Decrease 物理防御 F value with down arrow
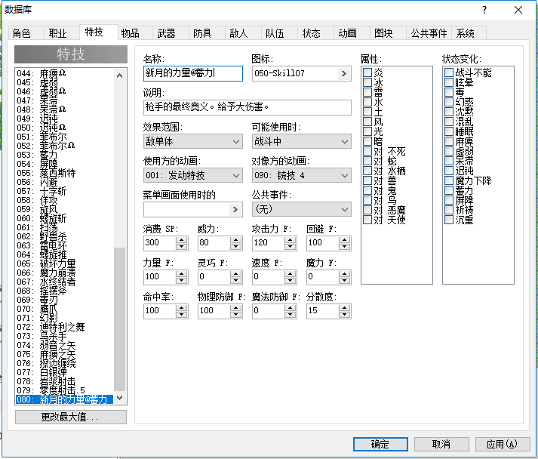Image resolution: width=538 pixels, height=459 pixels. click(236, 315)
